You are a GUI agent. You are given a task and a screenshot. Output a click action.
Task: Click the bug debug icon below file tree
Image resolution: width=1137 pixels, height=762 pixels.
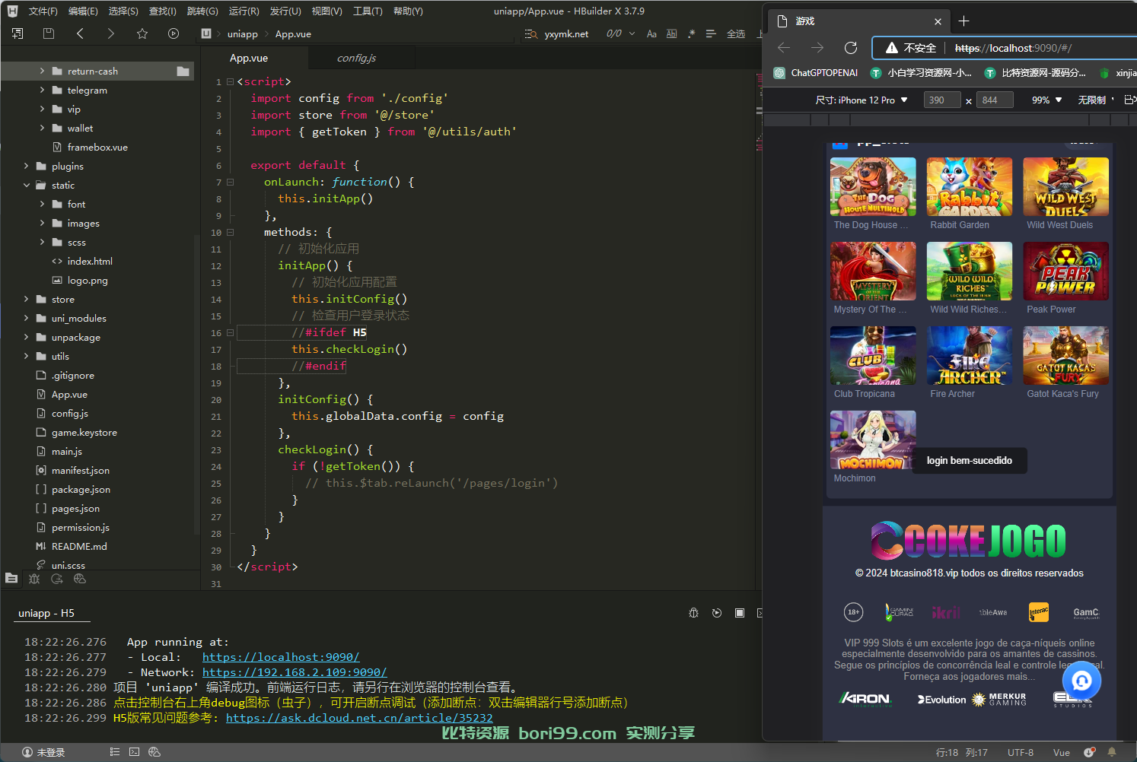34,579
